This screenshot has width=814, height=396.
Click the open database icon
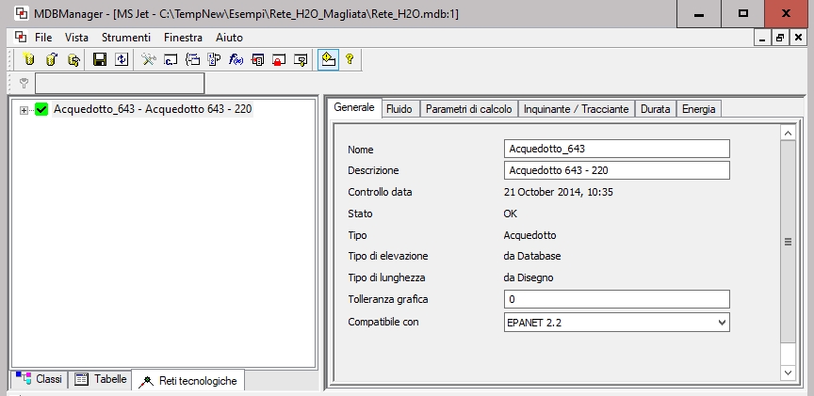pos(52,59)
